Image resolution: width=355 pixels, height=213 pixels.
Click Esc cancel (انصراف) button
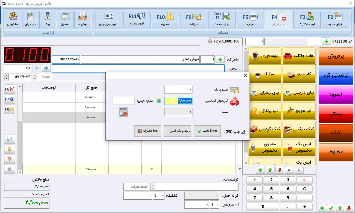point(148,131)
